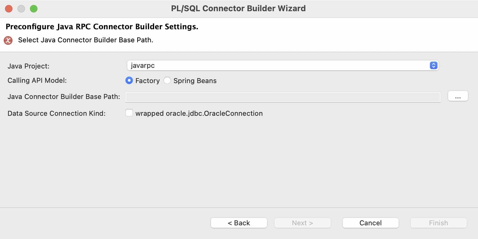Image resolution: width=478 pixels, height=239 pixels.
Task: Click the Select Base Path error message
Action: pyautogui.click(x=85, y=40)
